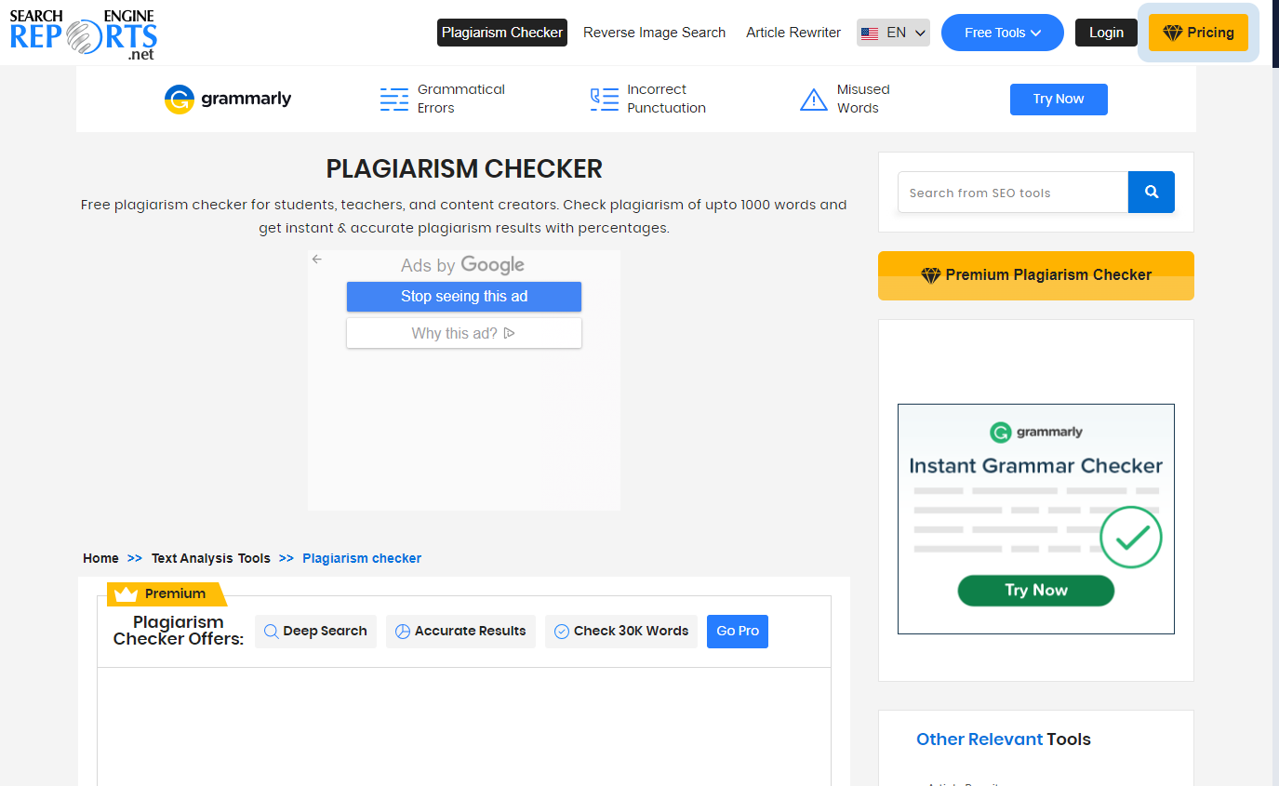
Task: Click the Grammarly logo in top banner
Action: tap(228, 100)
